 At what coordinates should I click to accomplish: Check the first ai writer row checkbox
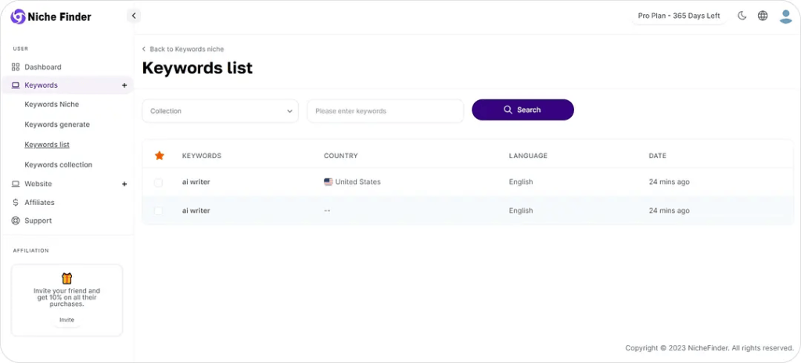[159, 182]
